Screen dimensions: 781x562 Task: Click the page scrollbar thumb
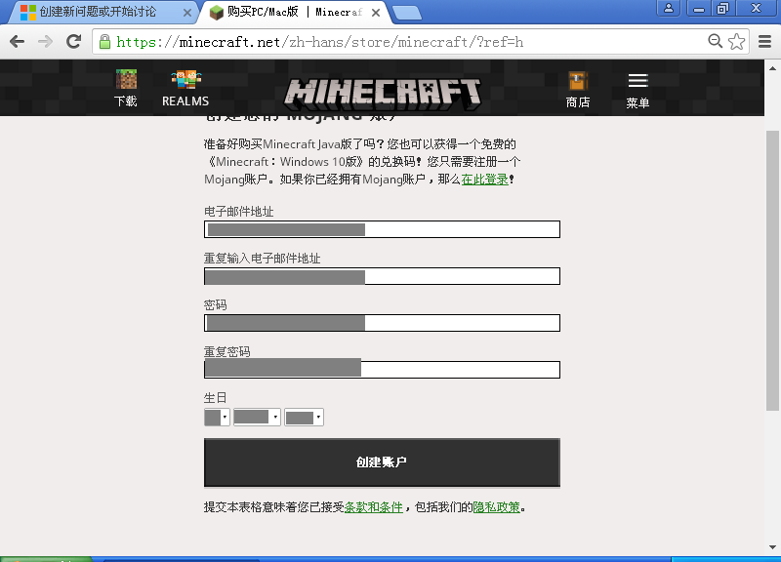point(772,270)
